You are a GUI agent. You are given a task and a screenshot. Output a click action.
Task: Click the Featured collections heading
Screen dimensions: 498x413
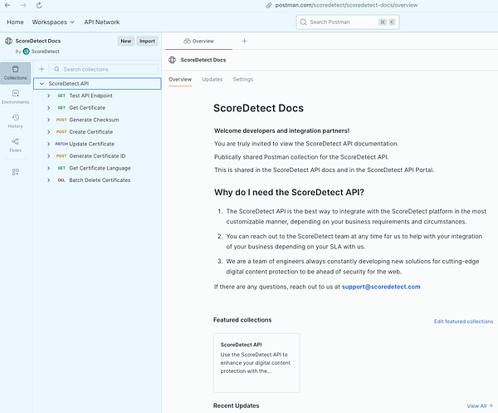(x=242, y=320)
